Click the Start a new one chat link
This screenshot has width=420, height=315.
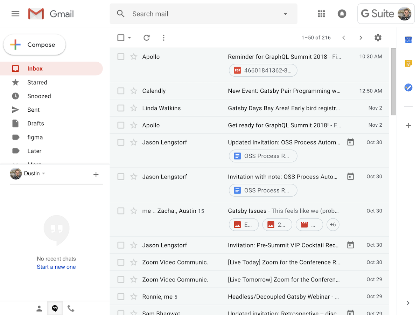[x=56, y=266]
